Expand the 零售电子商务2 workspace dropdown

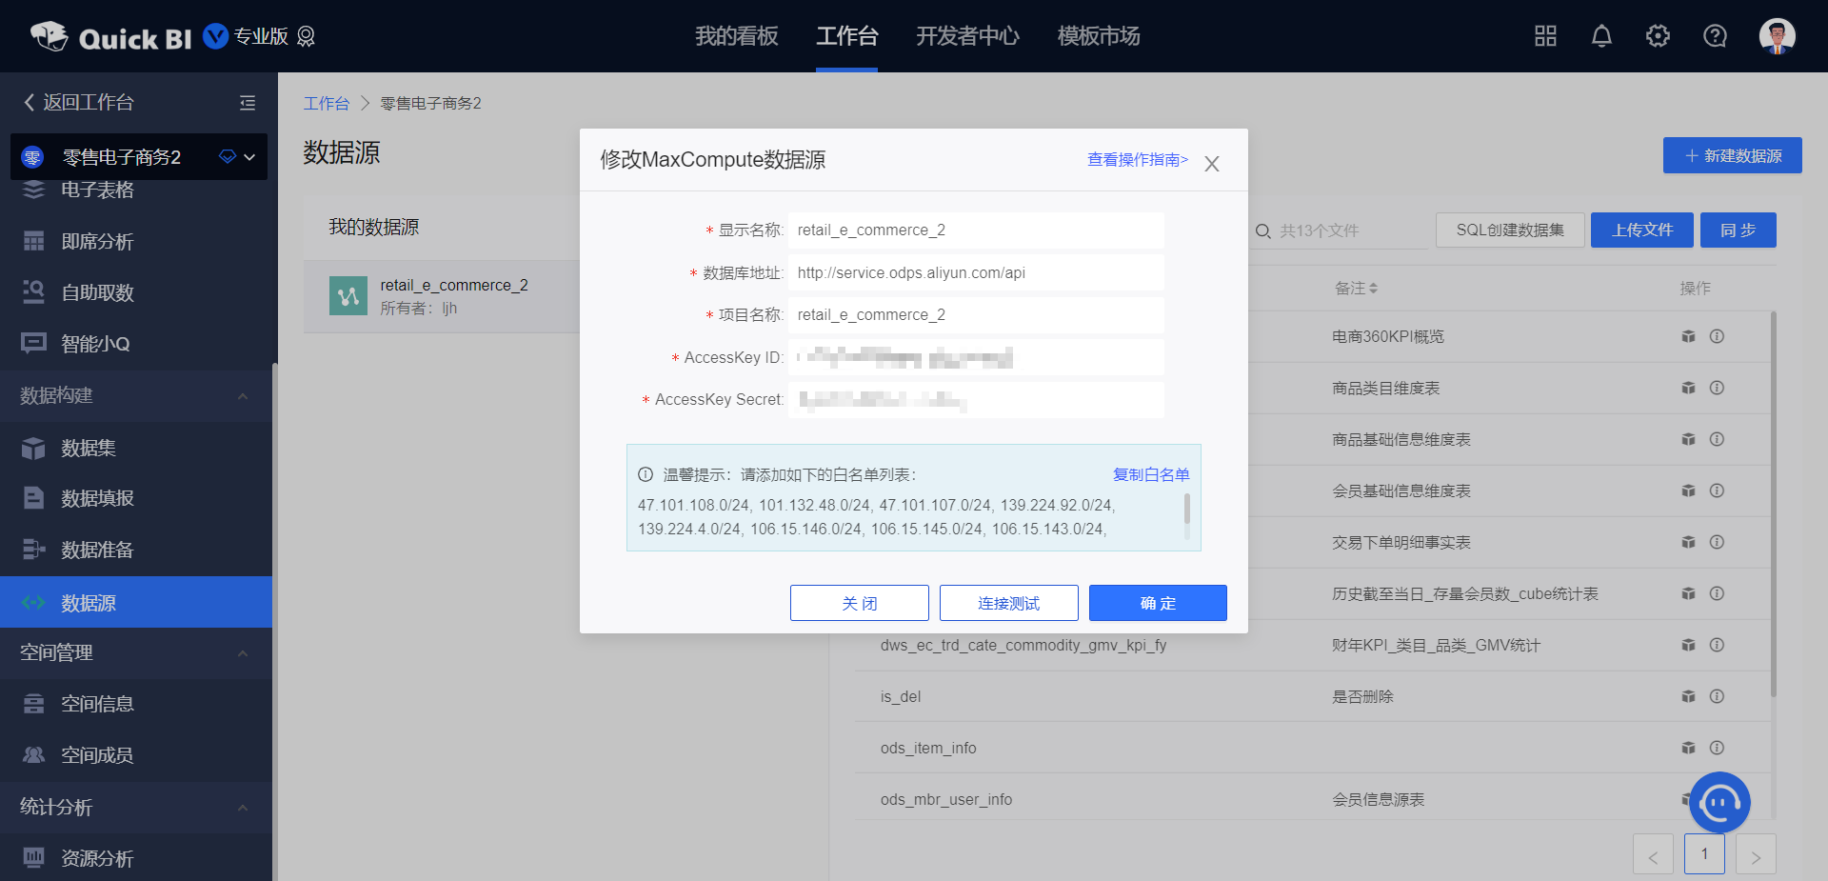click(249, 156)
